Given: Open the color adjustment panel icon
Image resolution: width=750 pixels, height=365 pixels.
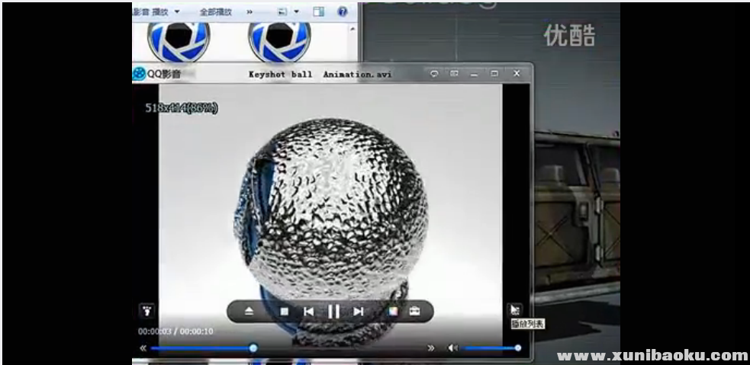Looking at the screenshot, I should click(393, 311).
